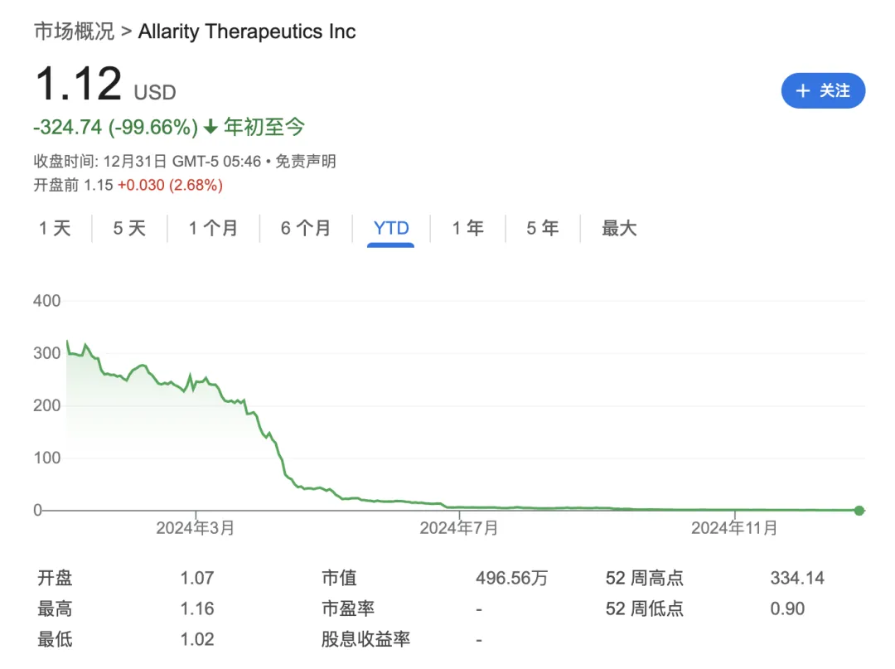Click the 52 周高点 value 334.14

point(796,578)
